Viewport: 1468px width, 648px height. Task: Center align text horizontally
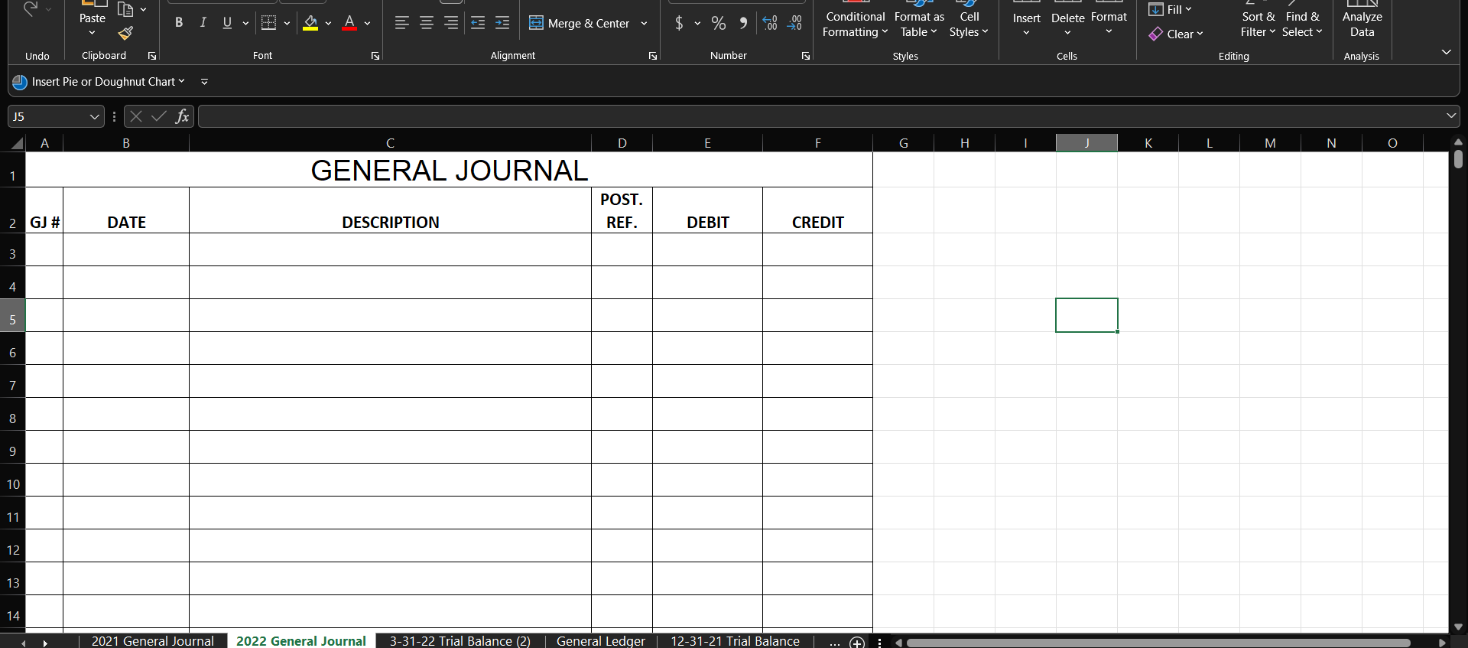pos(427,24)
